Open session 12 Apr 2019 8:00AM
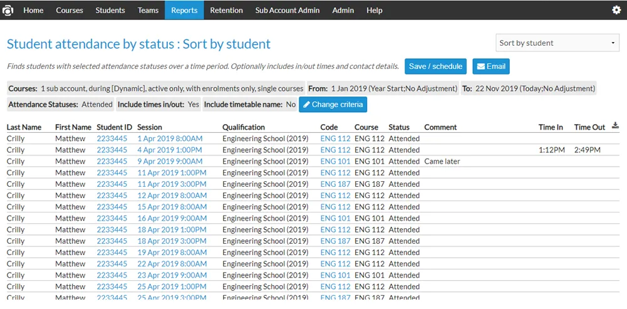Viewport: 627px width, 309px height. pyautogui.click(x=172, y=196)
